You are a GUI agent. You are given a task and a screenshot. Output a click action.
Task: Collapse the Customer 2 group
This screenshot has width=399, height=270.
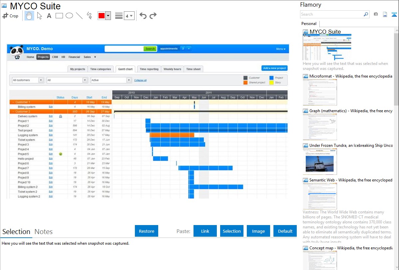pos(13,112)
